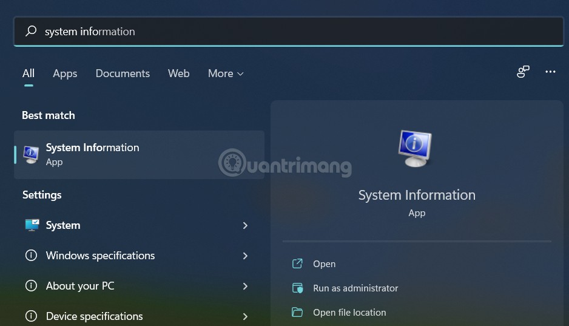Open Device specifications settings result
Viewport: 569px width, 326px height.
pos(140,316)
